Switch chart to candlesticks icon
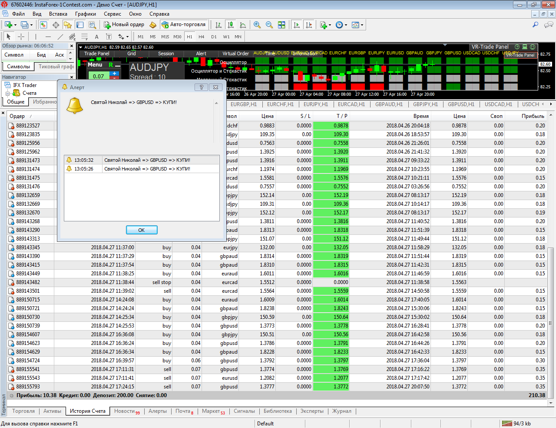This screenshot has height=428, width=556. 231,25
